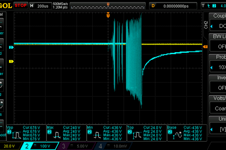The height and width of the screenshot is (150, 226).
Task: Select the channel 1 label showing 20.0 V
Action: tap(9, 146)
